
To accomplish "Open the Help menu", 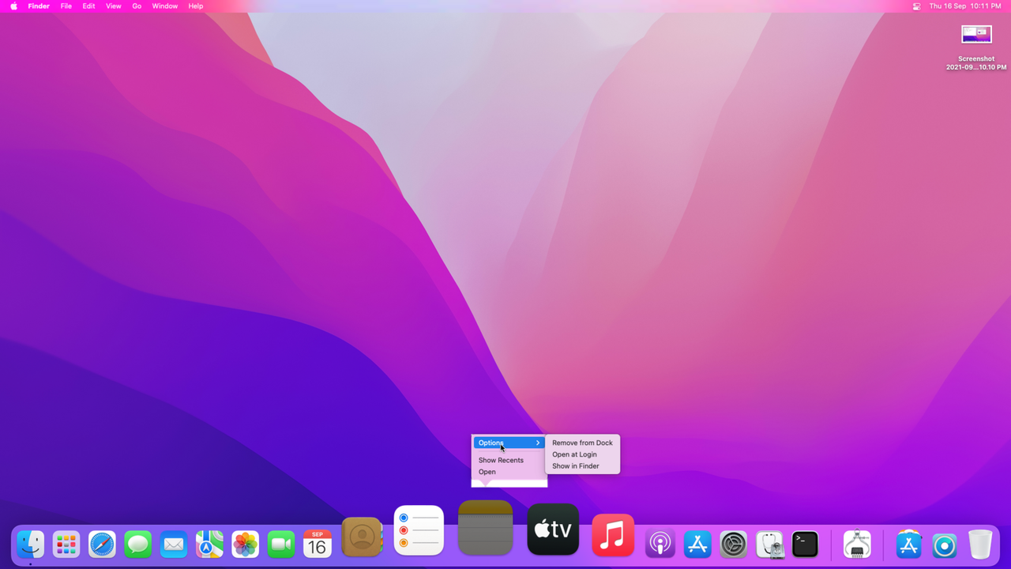I will [196, 6].
